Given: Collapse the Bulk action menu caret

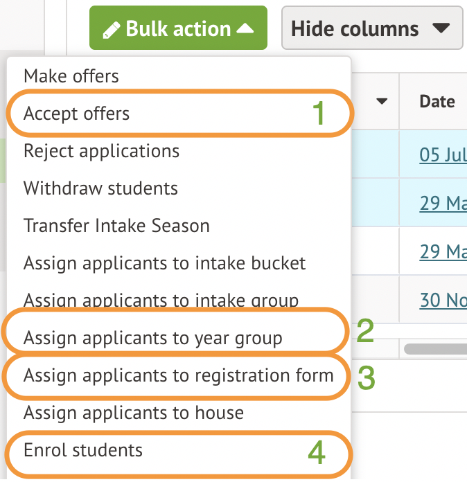Looking at the screenshot, I should tap(245, 28).
